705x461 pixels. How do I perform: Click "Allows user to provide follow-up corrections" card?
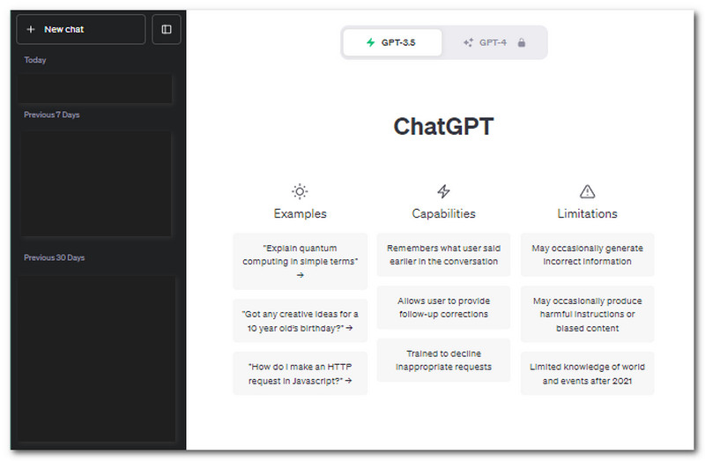pyautogui.click(x=443, y=307)
